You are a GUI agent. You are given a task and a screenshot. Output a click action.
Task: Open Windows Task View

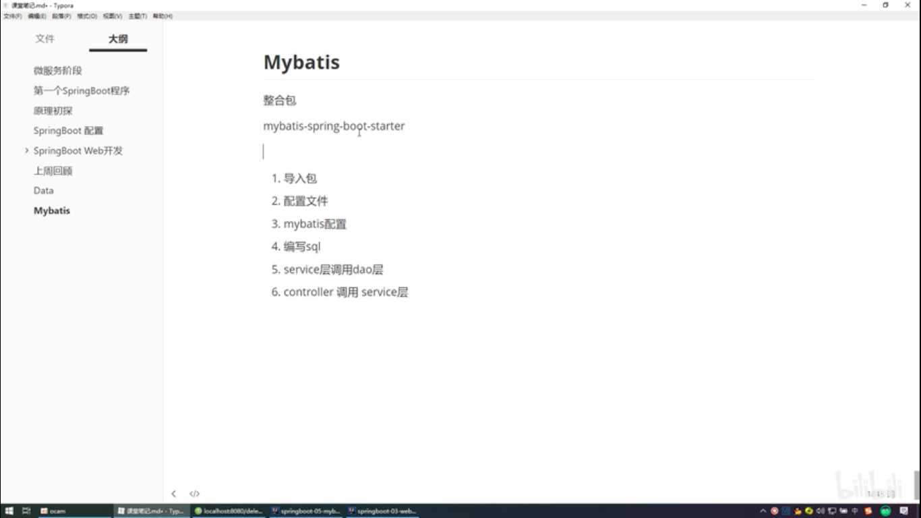(27, 511)
